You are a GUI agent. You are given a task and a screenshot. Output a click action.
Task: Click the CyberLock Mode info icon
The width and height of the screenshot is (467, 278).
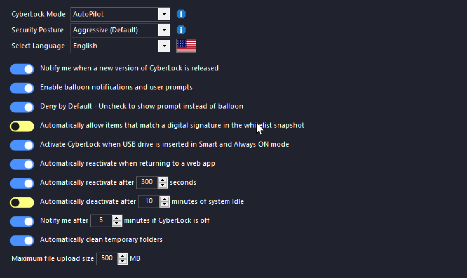coord(181,14)
